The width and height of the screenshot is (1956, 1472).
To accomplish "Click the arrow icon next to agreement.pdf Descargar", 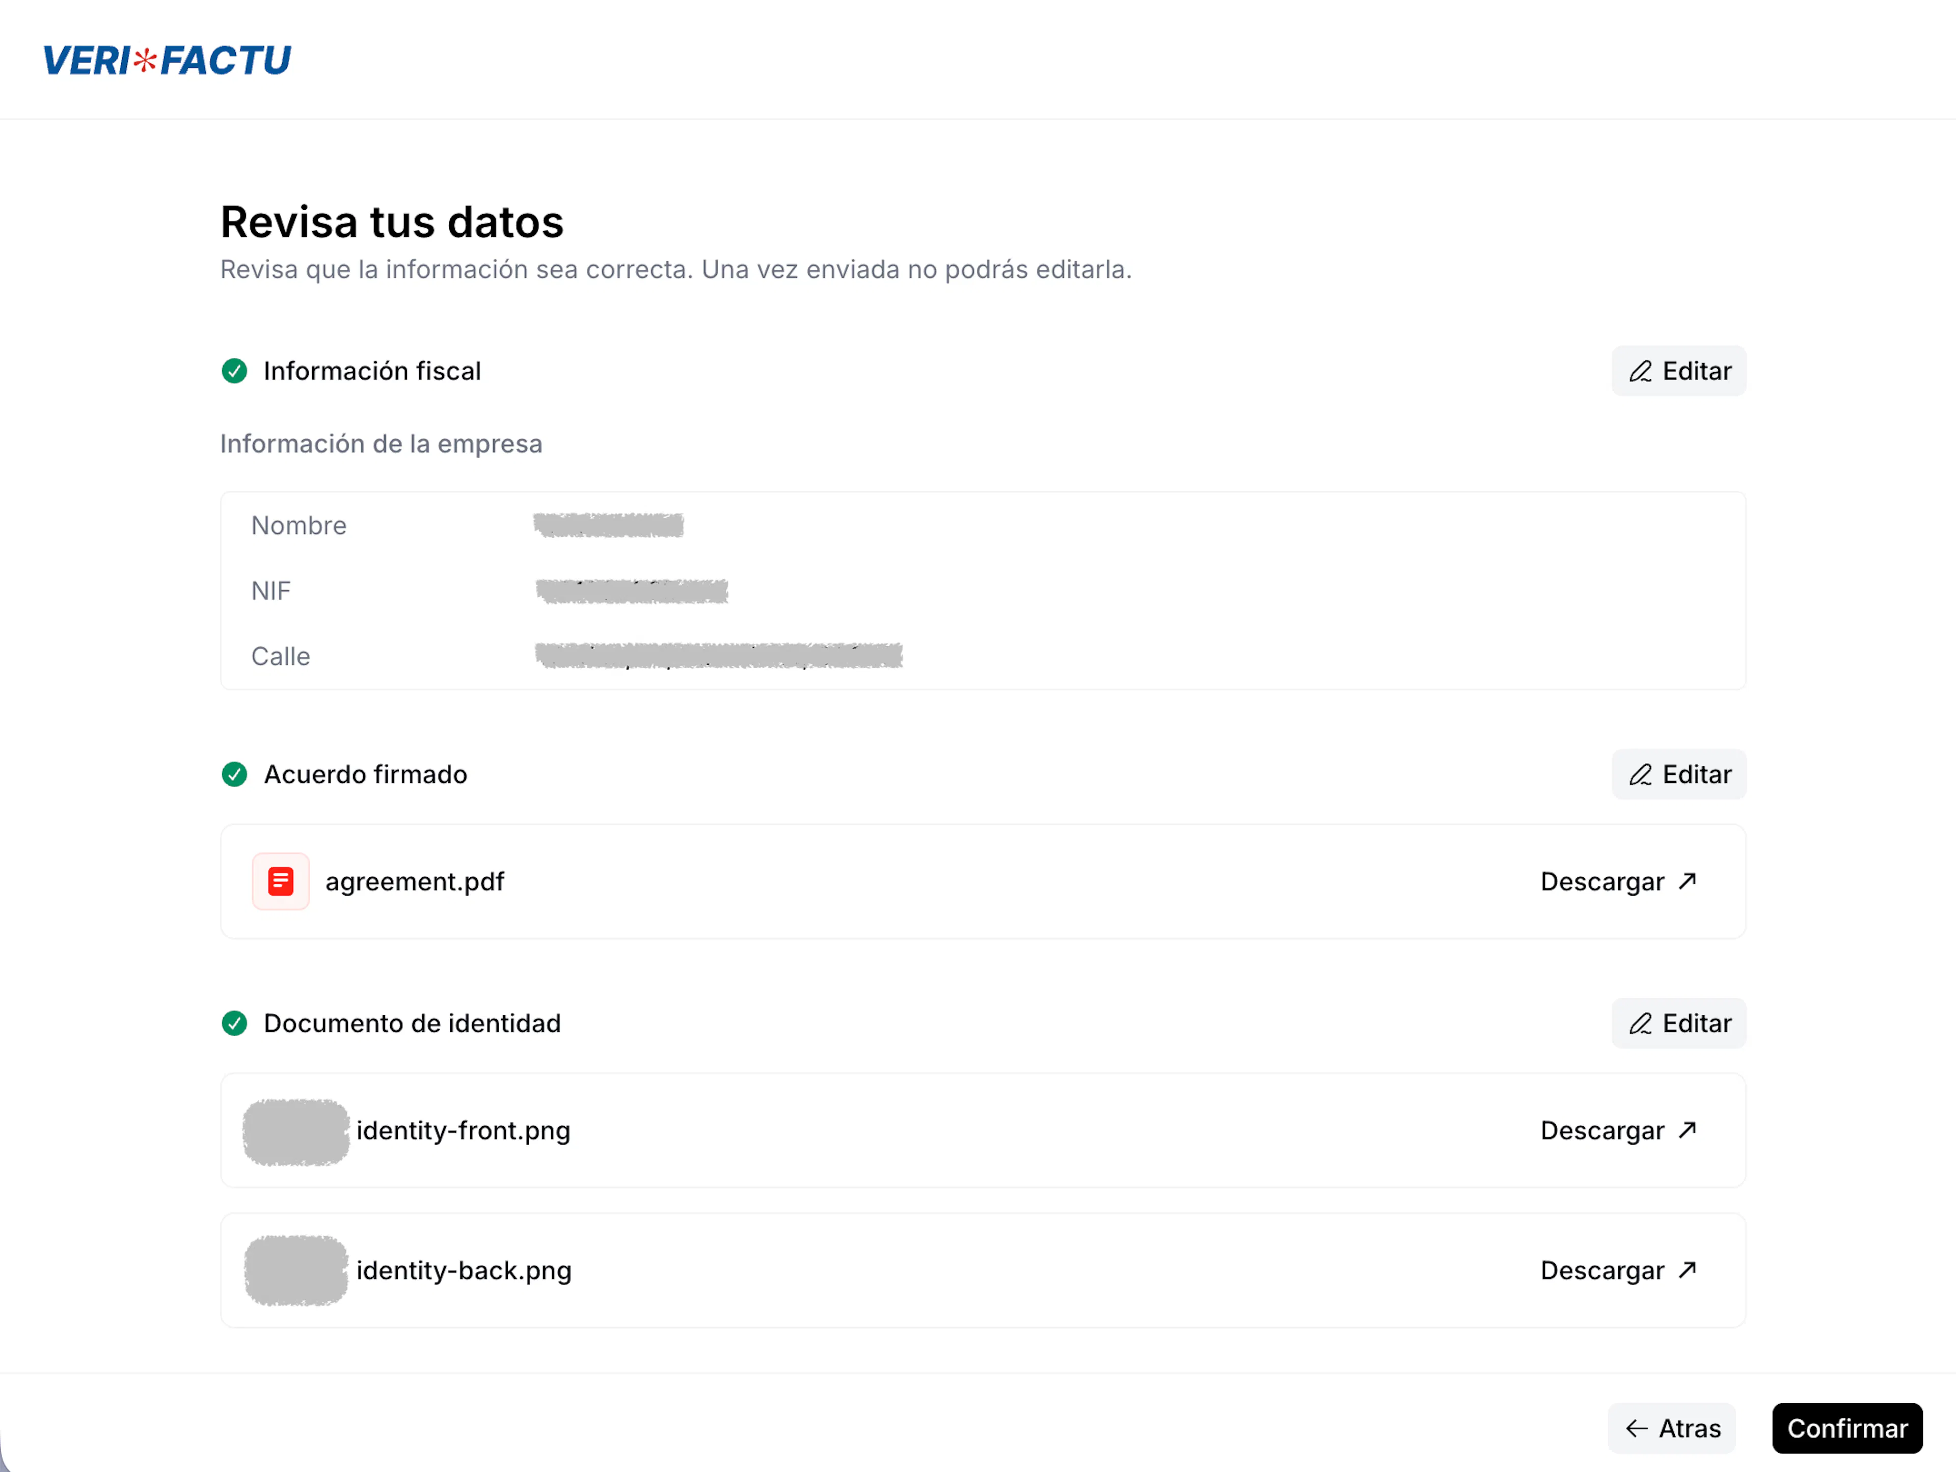I will pos(1687,880).
